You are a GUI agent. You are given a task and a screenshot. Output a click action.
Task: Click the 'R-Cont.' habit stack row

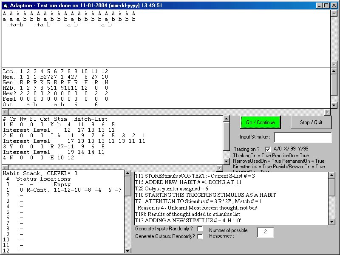pyautogui.click(x=64, y=190)
